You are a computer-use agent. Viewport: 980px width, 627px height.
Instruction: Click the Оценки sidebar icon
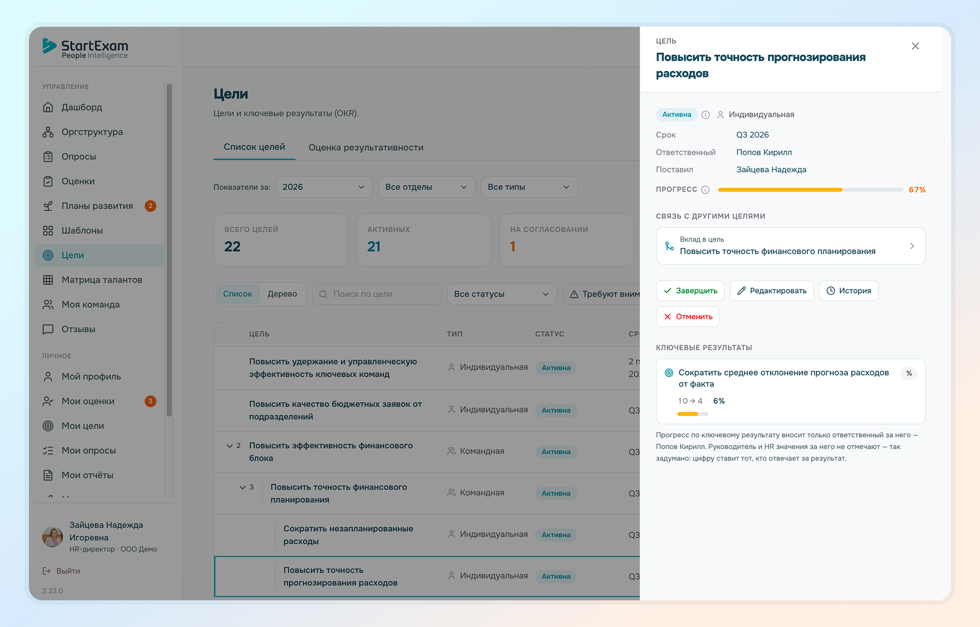48,181
